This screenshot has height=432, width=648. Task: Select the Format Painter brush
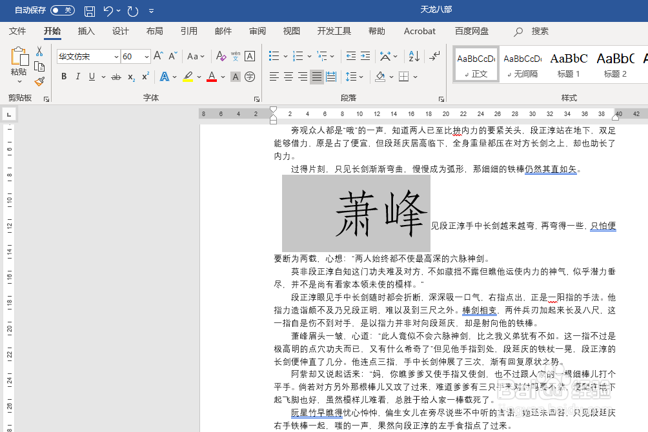coord(39,81)
